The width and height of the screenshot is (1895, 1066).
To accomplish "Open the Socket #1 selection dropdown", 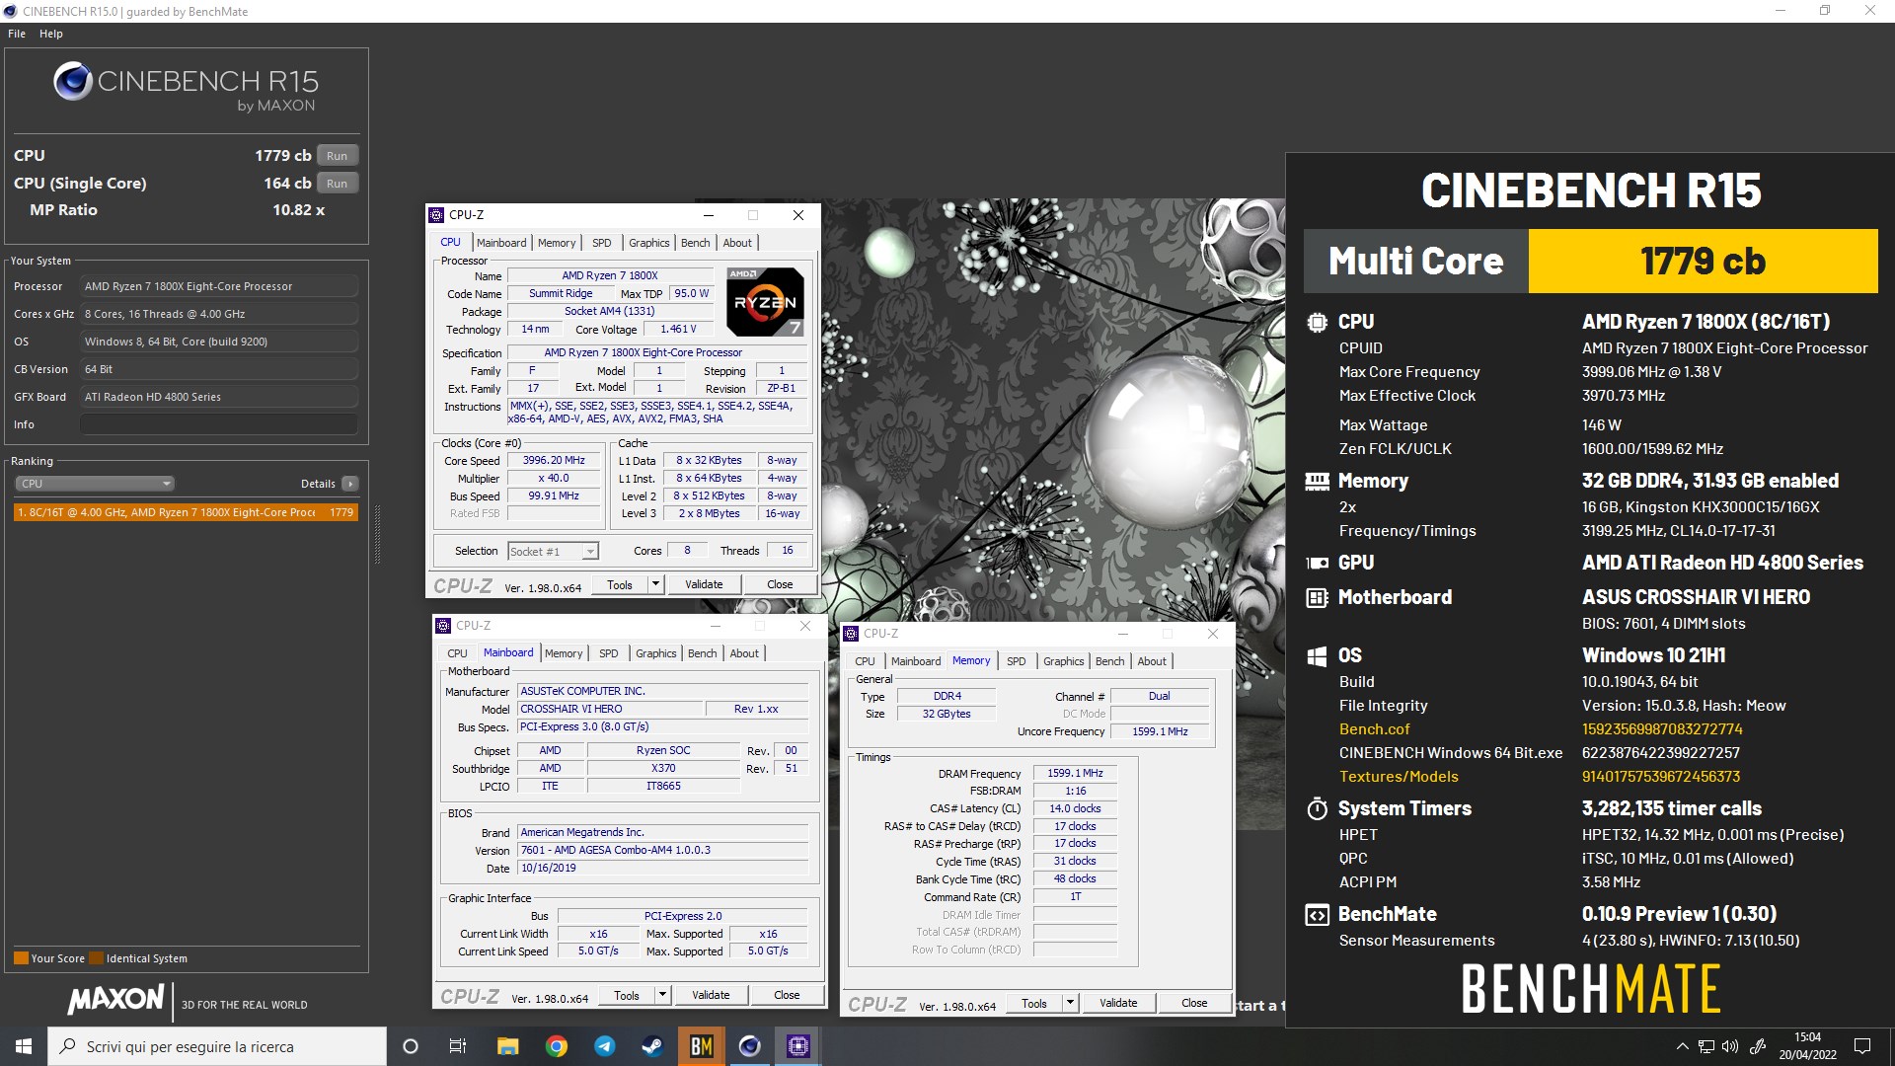I will pos(553,552).
